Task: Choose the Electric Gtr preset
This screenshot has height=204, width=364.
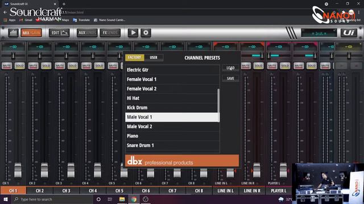Action: 172,70
